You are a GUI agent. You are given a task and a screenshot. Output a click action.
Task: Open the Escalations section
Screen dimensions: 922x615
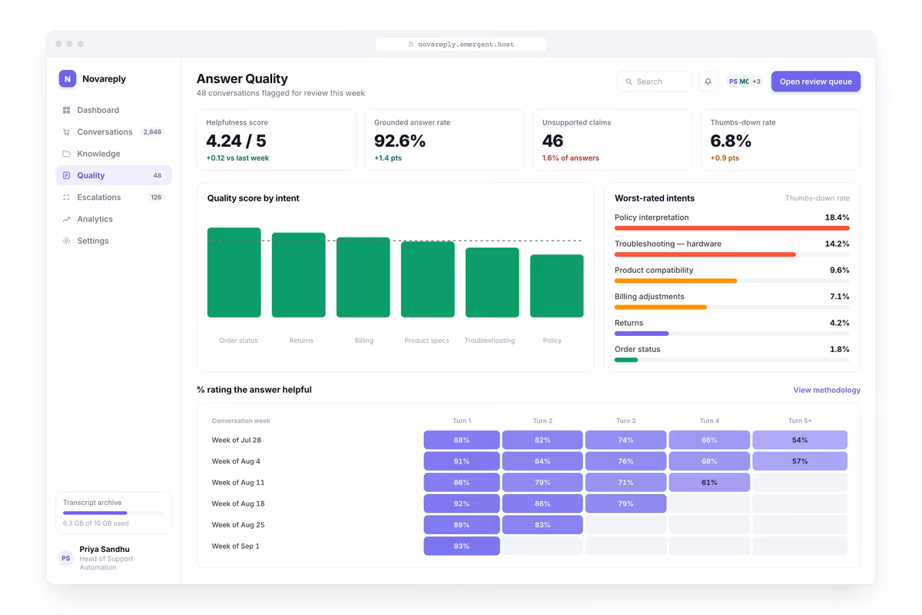point(114,198)
